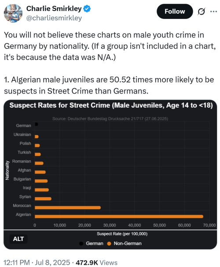Click the tweet text about Algerian juveniles

coord(109,85)
